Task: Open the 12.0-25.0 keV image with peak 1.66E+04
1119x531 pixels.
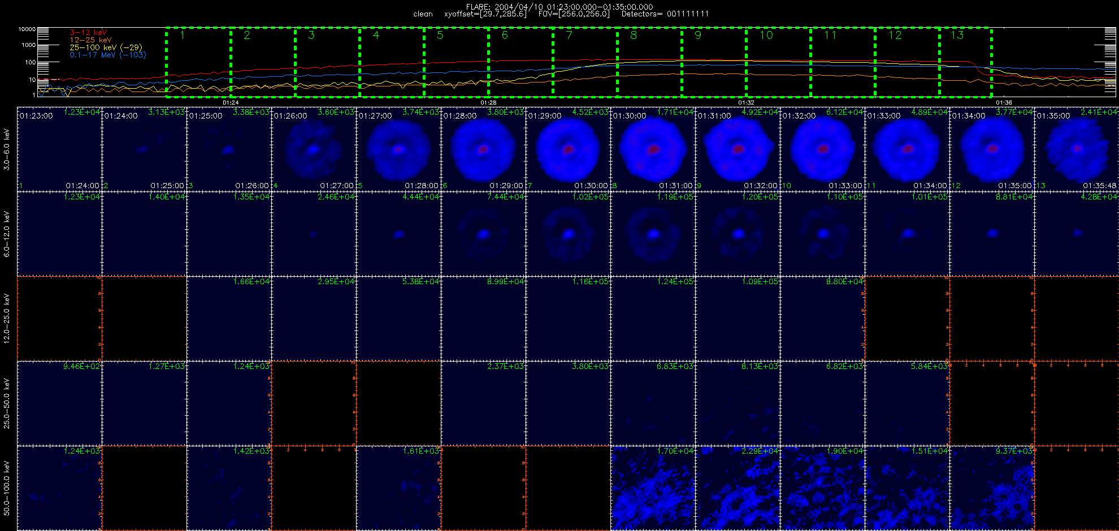Action: point(229,319)
